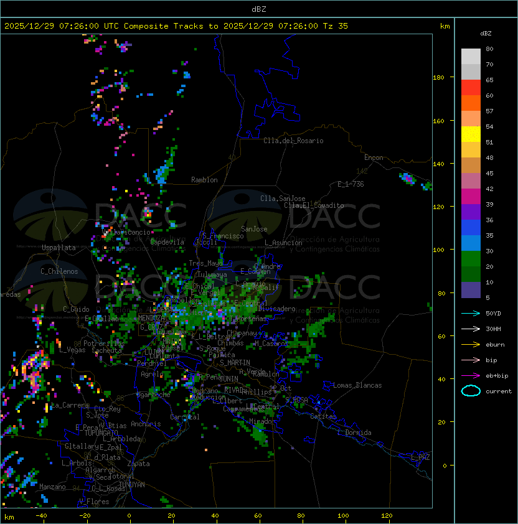The image size is (518, 524).
Task: Click 'dBZ' heading above the color scale
Action: tap(486, 34)
